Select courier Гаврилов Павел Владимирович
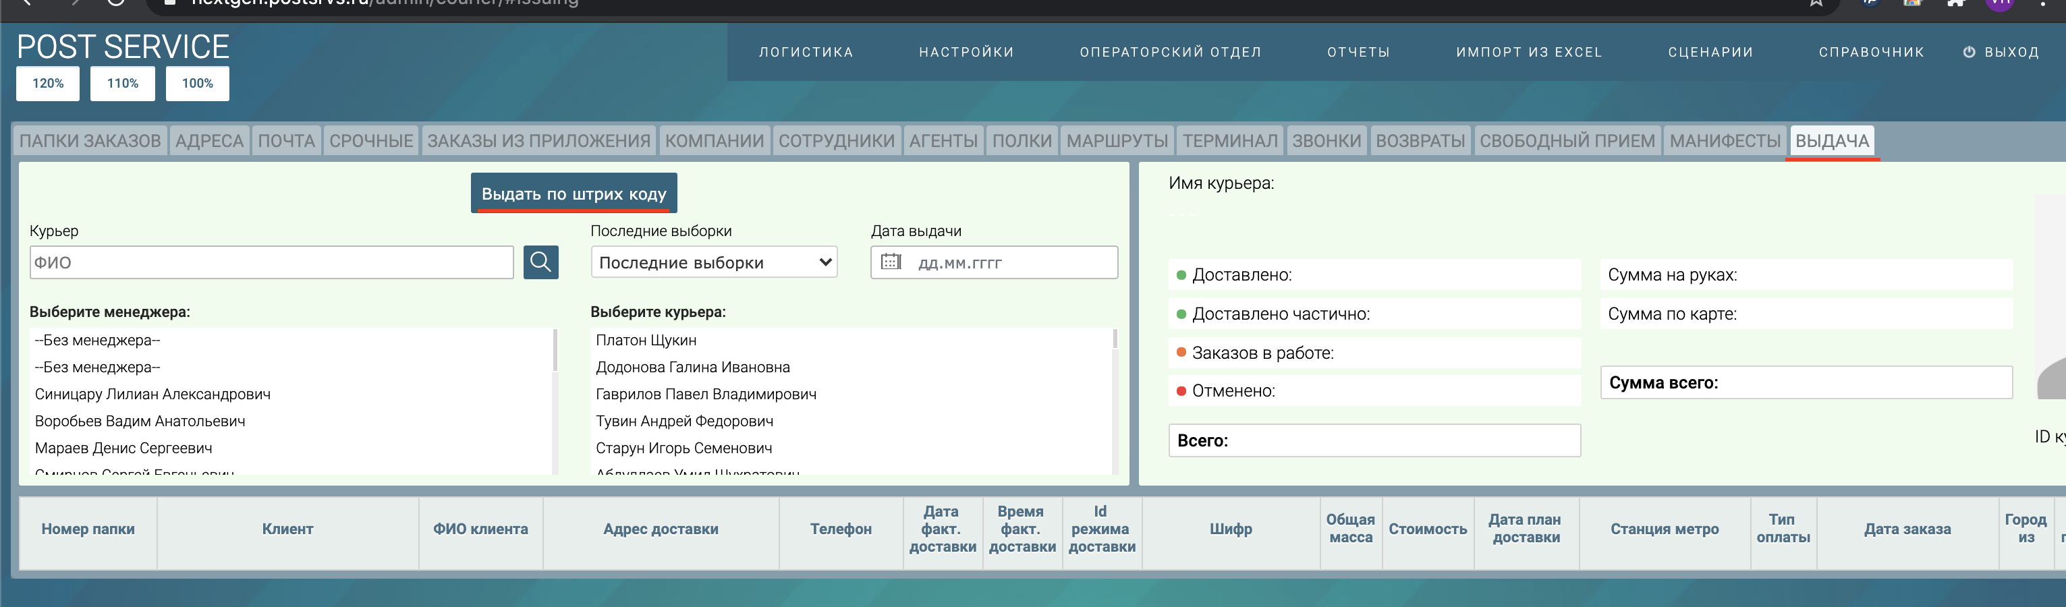Screen dimensions: 2066x607 (706, 395)
